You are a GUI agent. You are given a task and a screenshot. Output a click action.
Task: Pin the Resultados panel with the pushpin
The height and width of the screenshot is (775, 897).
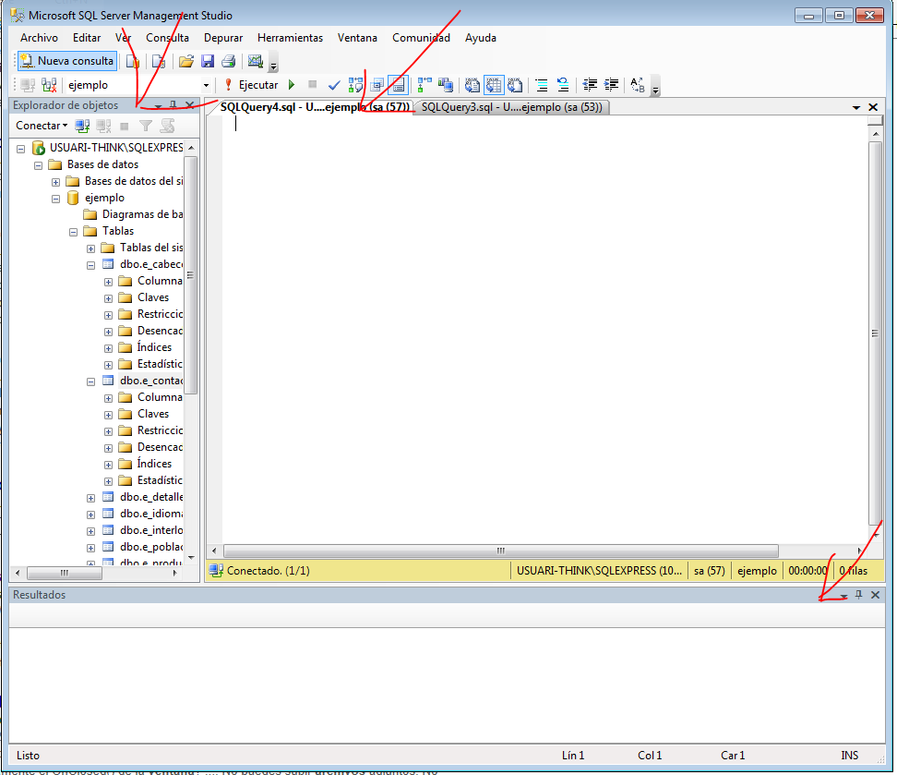click(x=858, y=595)
